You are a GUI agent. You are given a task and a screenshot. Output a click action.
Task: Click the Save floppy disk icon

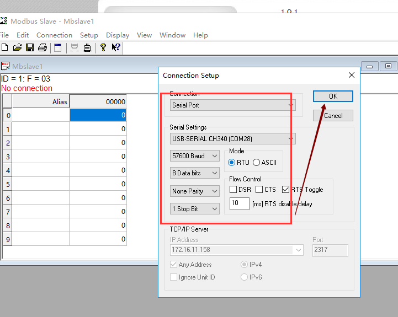click(30, 48)
